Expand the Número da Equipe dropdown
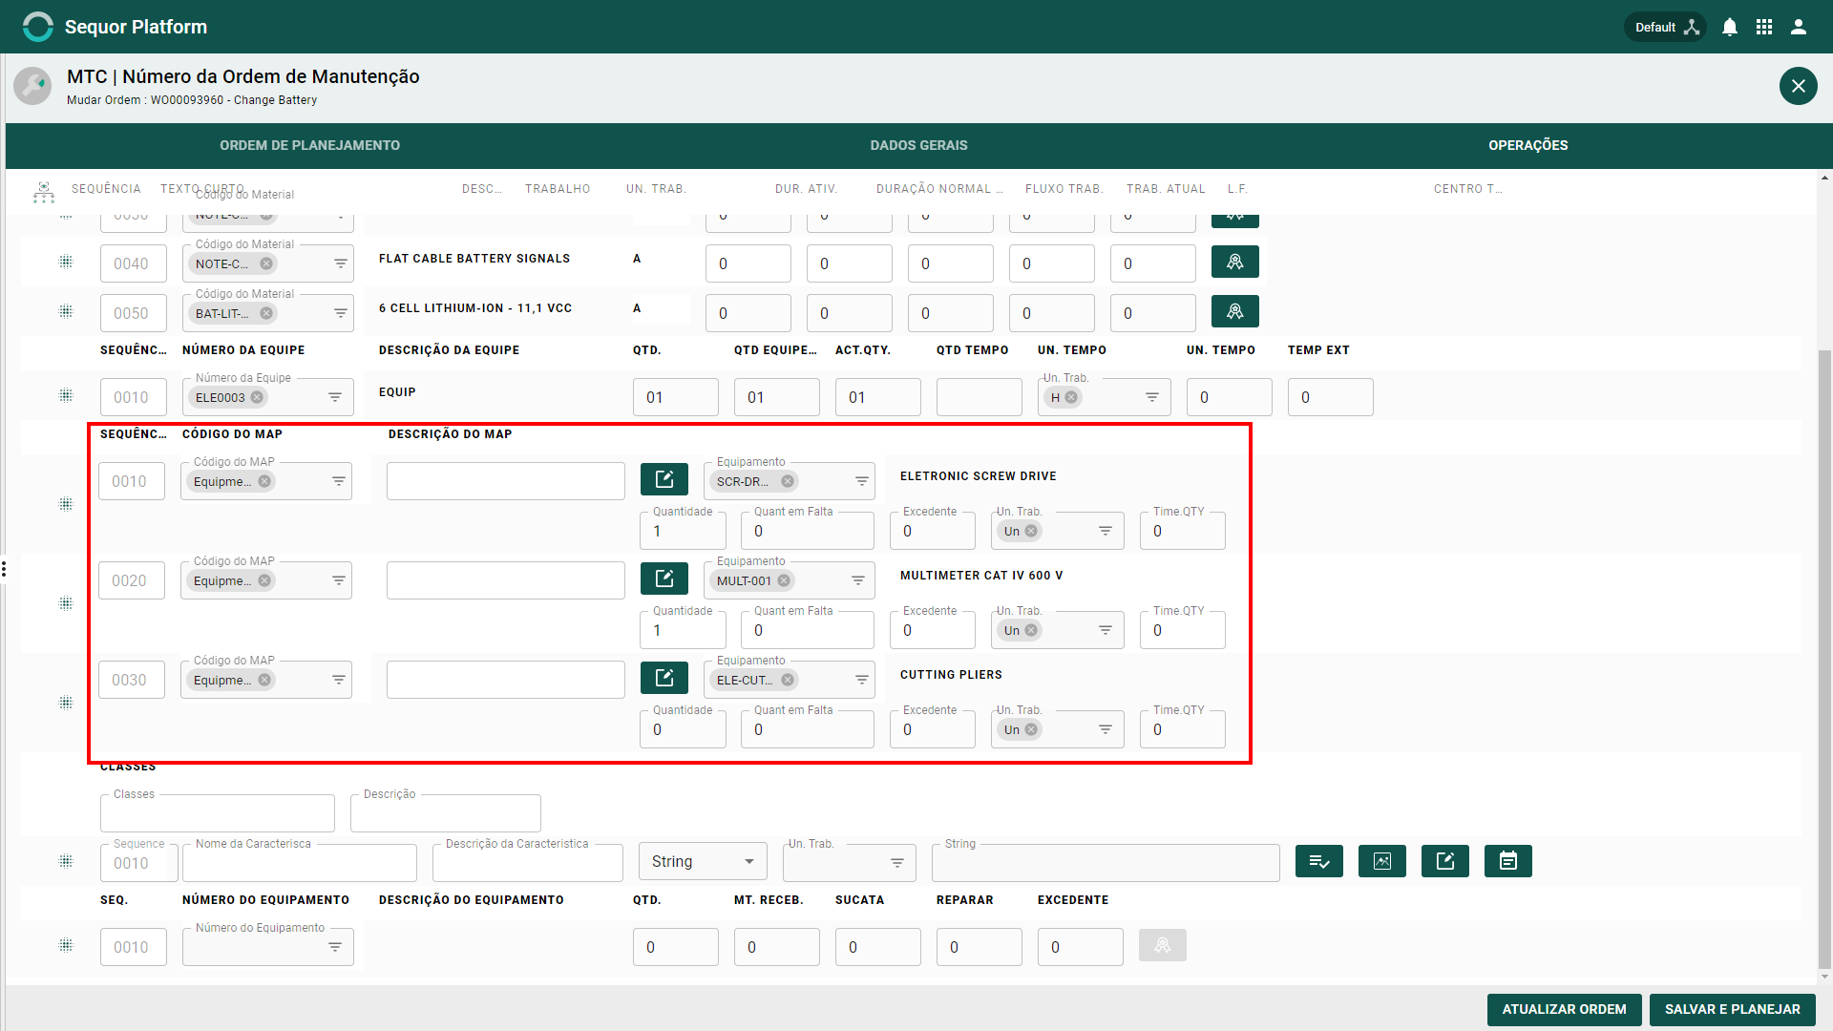Screen dimensions: 1833x1031 335,397
